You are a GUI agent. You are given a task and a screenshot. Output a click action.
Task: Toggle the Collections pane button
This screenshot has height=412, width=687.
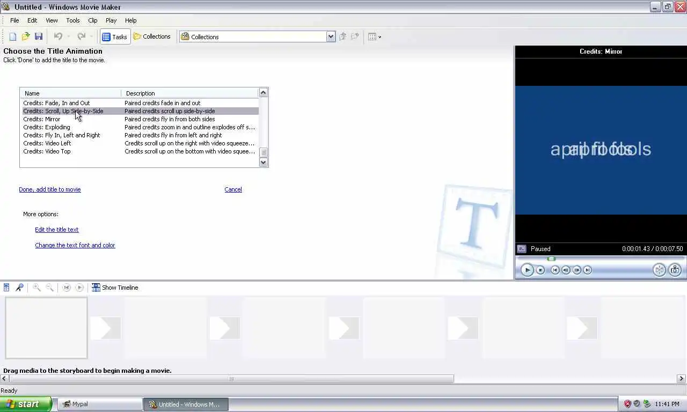pyautogui.click(x=152, y=36)
